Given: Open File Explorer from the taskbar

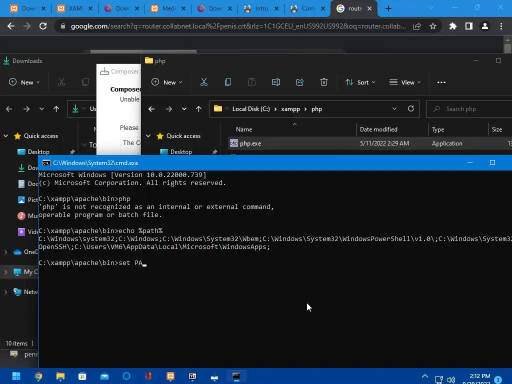Looking at the screenshot, I should 60,376.
